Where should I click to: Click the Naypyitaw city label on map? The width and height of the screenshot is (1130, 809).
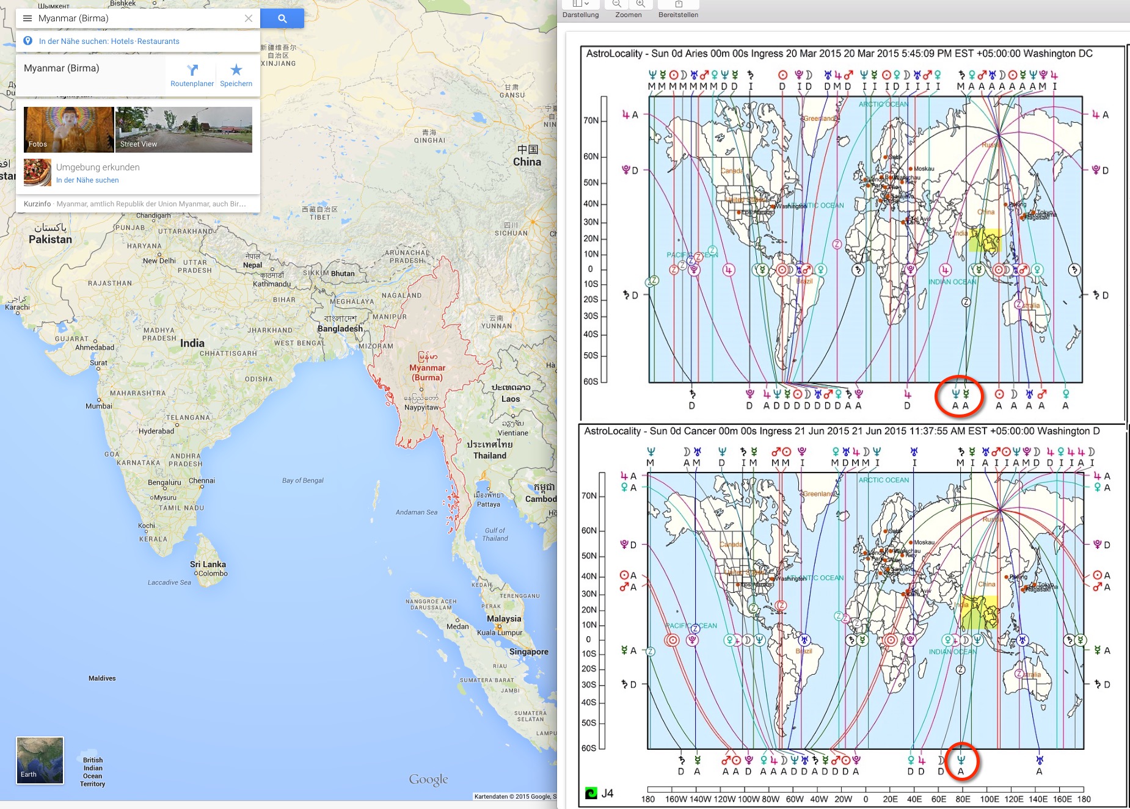click(421, 407)
